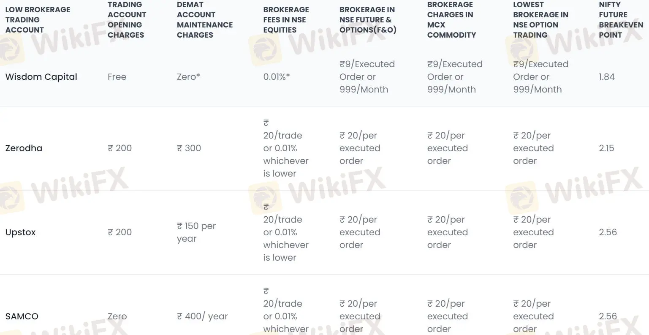Click the Upstox broker name
649x335 pixels.
point(20,232)
